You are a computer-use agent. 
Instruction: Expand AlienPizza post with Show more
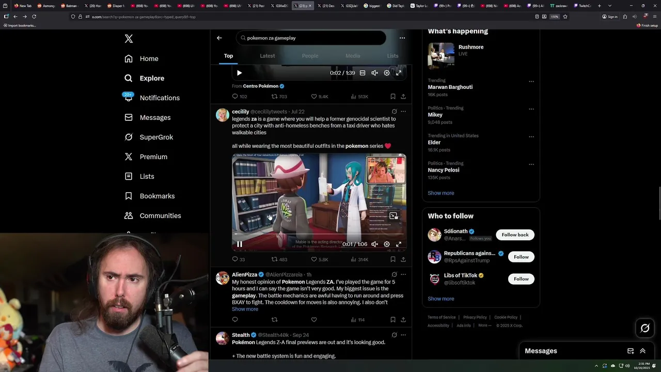point(245,309)
